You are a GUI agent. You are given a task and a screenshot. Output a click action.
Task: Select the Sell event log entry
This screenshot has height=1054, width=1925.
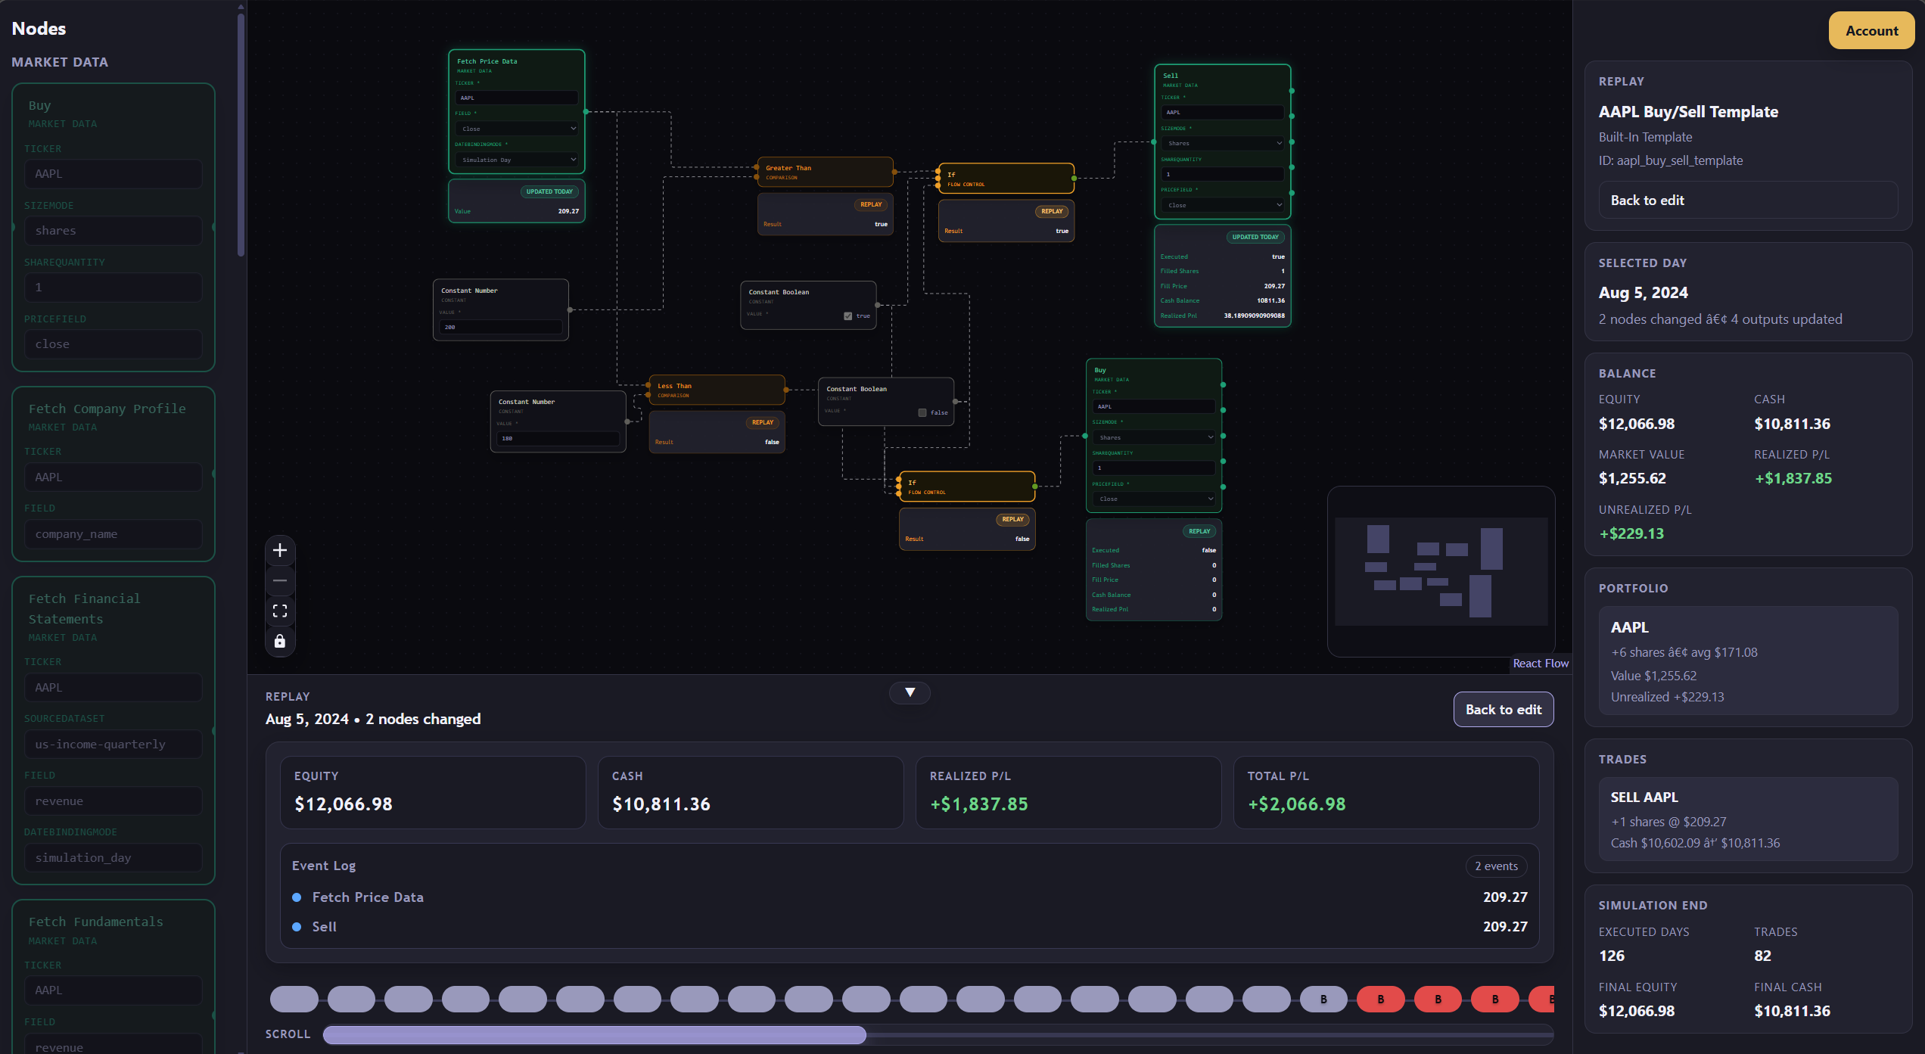(x=324, y=926)
